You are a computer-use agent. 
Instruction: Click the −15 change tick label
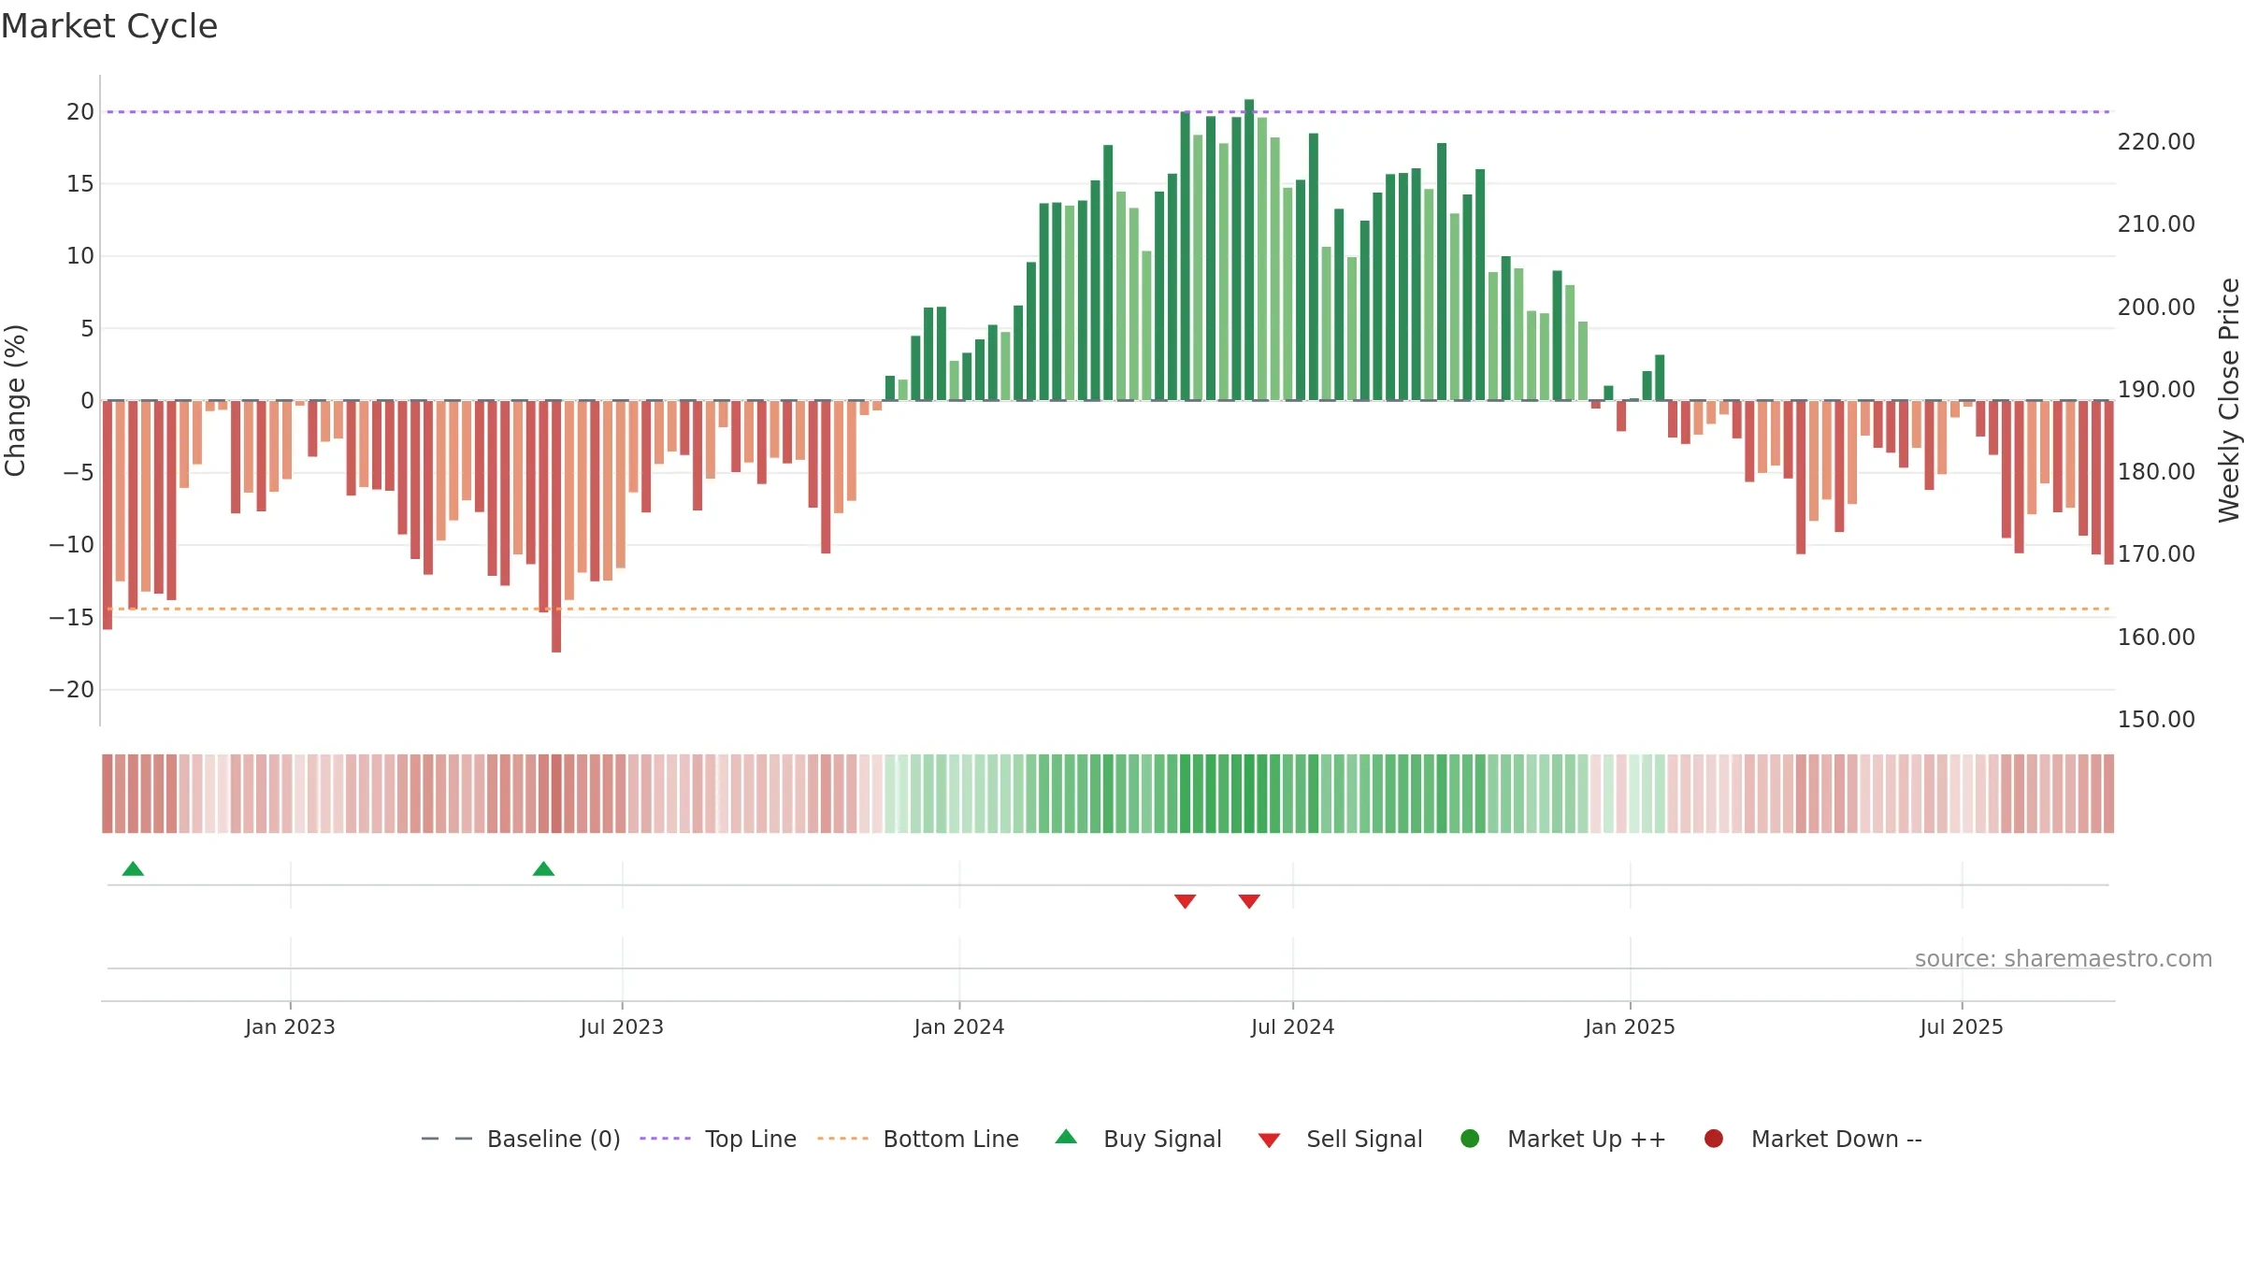tap(72, 617)
